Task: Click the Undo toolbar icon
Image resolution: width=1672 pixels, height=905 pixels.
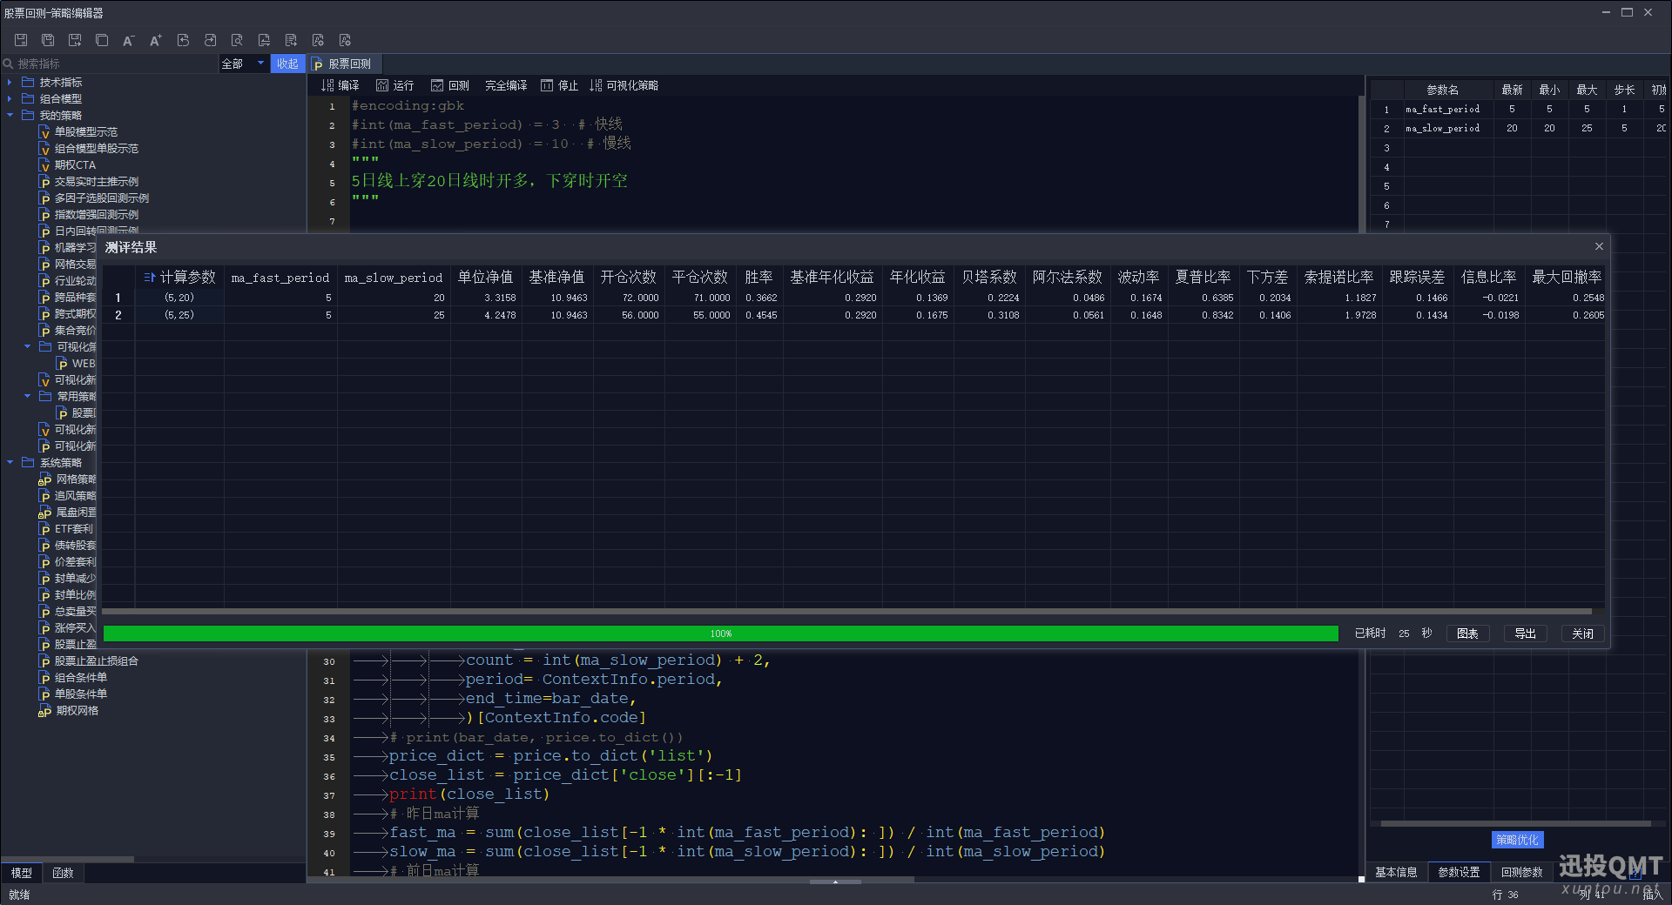Action: (x=183, y=40)
